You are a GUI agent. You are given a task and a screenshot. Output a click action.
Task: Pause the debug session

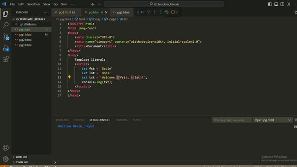tap(142, 12)
